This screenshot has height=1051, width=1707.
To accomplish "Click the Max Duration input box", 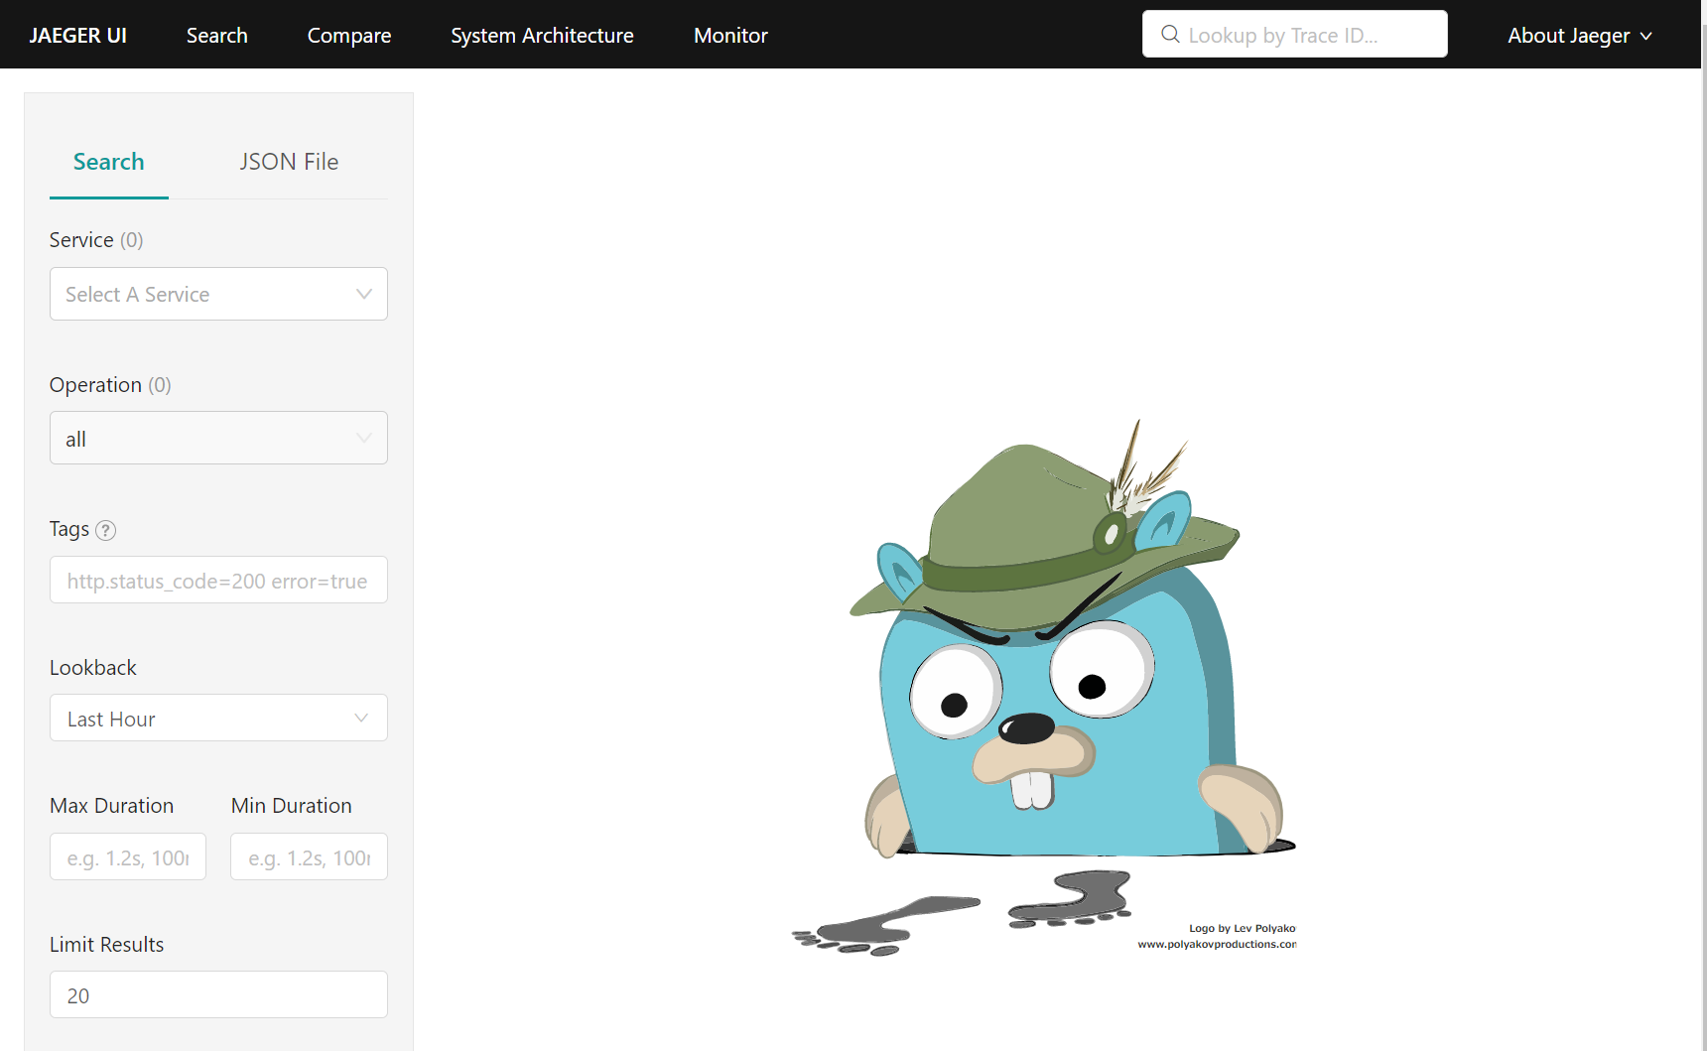I will 128,857.
